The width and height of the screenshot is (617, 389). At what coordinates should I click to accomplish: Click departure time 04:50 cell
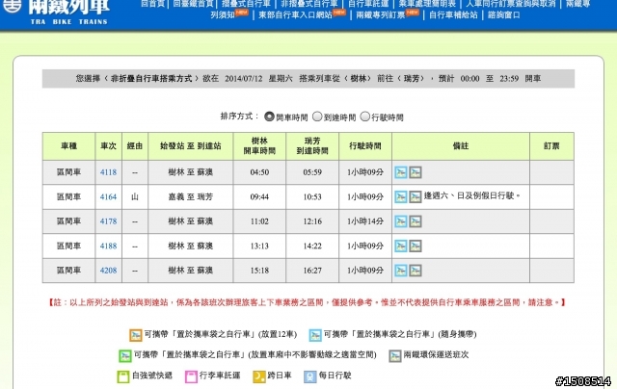(x=259, y=172)
